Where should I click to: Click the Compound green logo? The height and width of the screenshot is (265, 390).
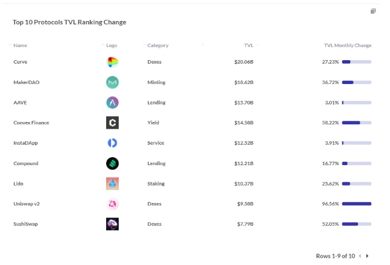[112, 163]
